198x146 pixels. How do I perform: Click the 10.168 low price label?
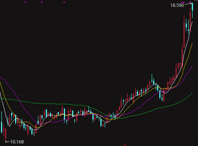[x=17, y=142]
